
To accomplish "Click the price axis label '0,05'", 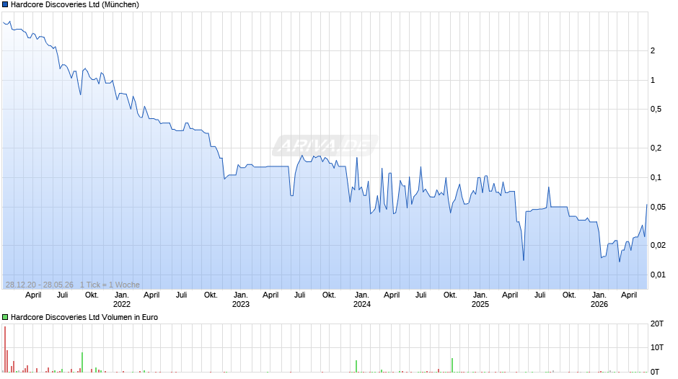I will point(658,207).
